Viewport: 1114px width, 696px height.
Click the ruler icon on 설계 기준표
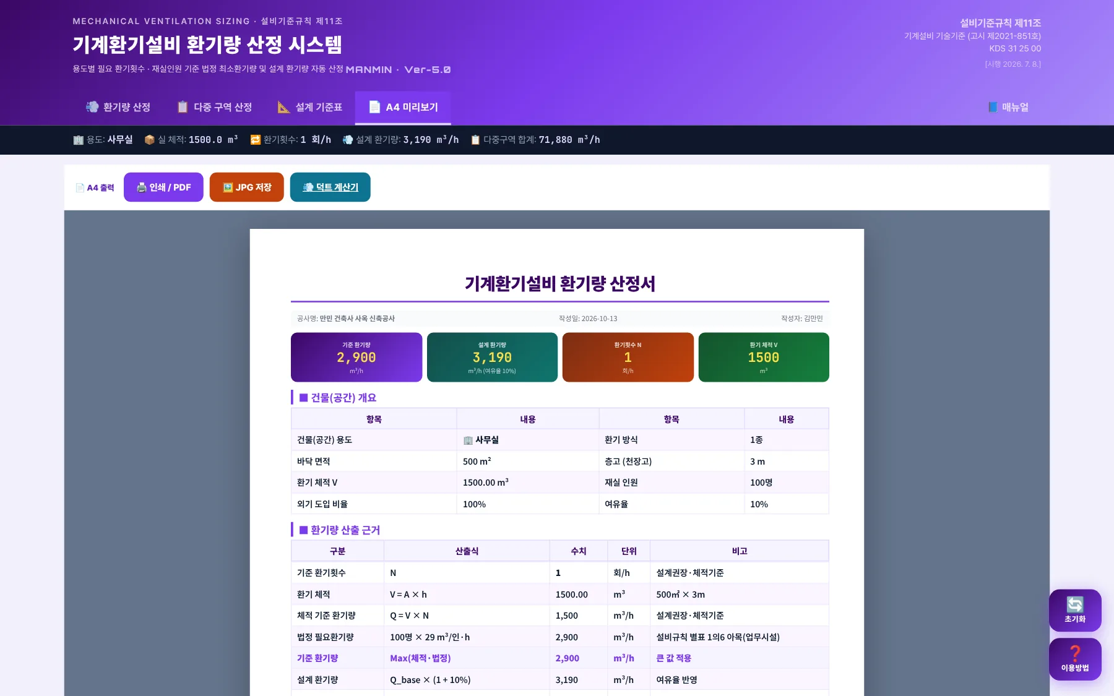pyautogui.click(x=283, y=107)
